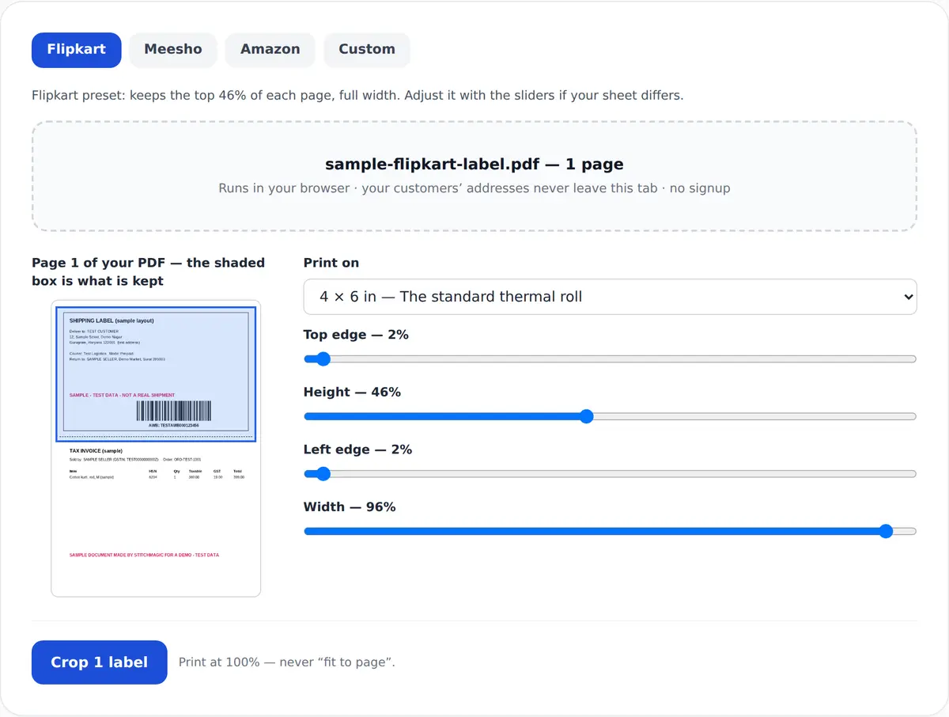Click the text "Print on"
949x717 pixels.
[x=331, y=263]
